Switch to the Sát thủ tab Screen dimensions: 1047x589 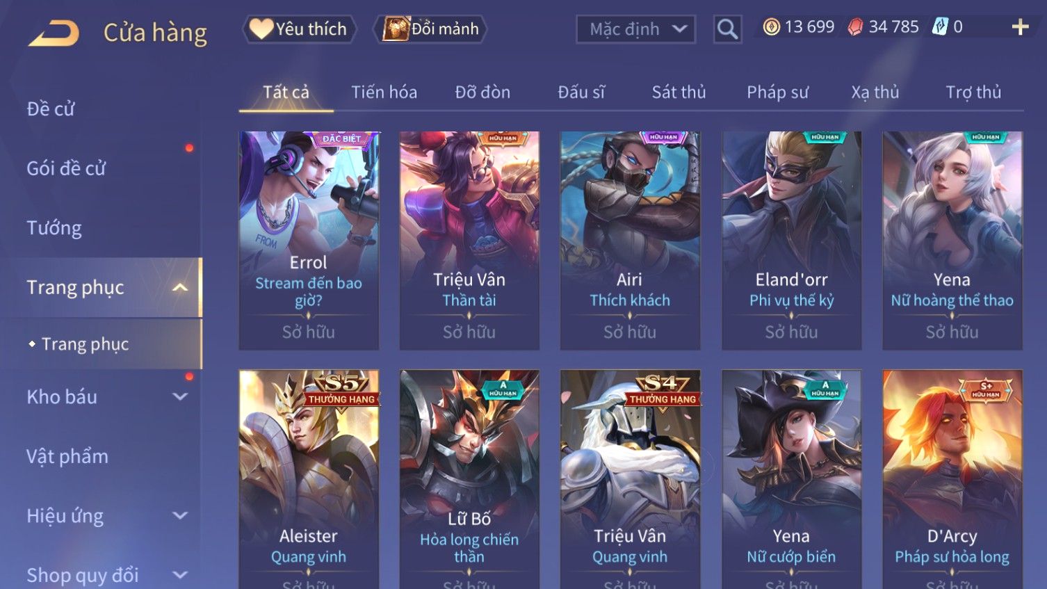tap(679, 92)
